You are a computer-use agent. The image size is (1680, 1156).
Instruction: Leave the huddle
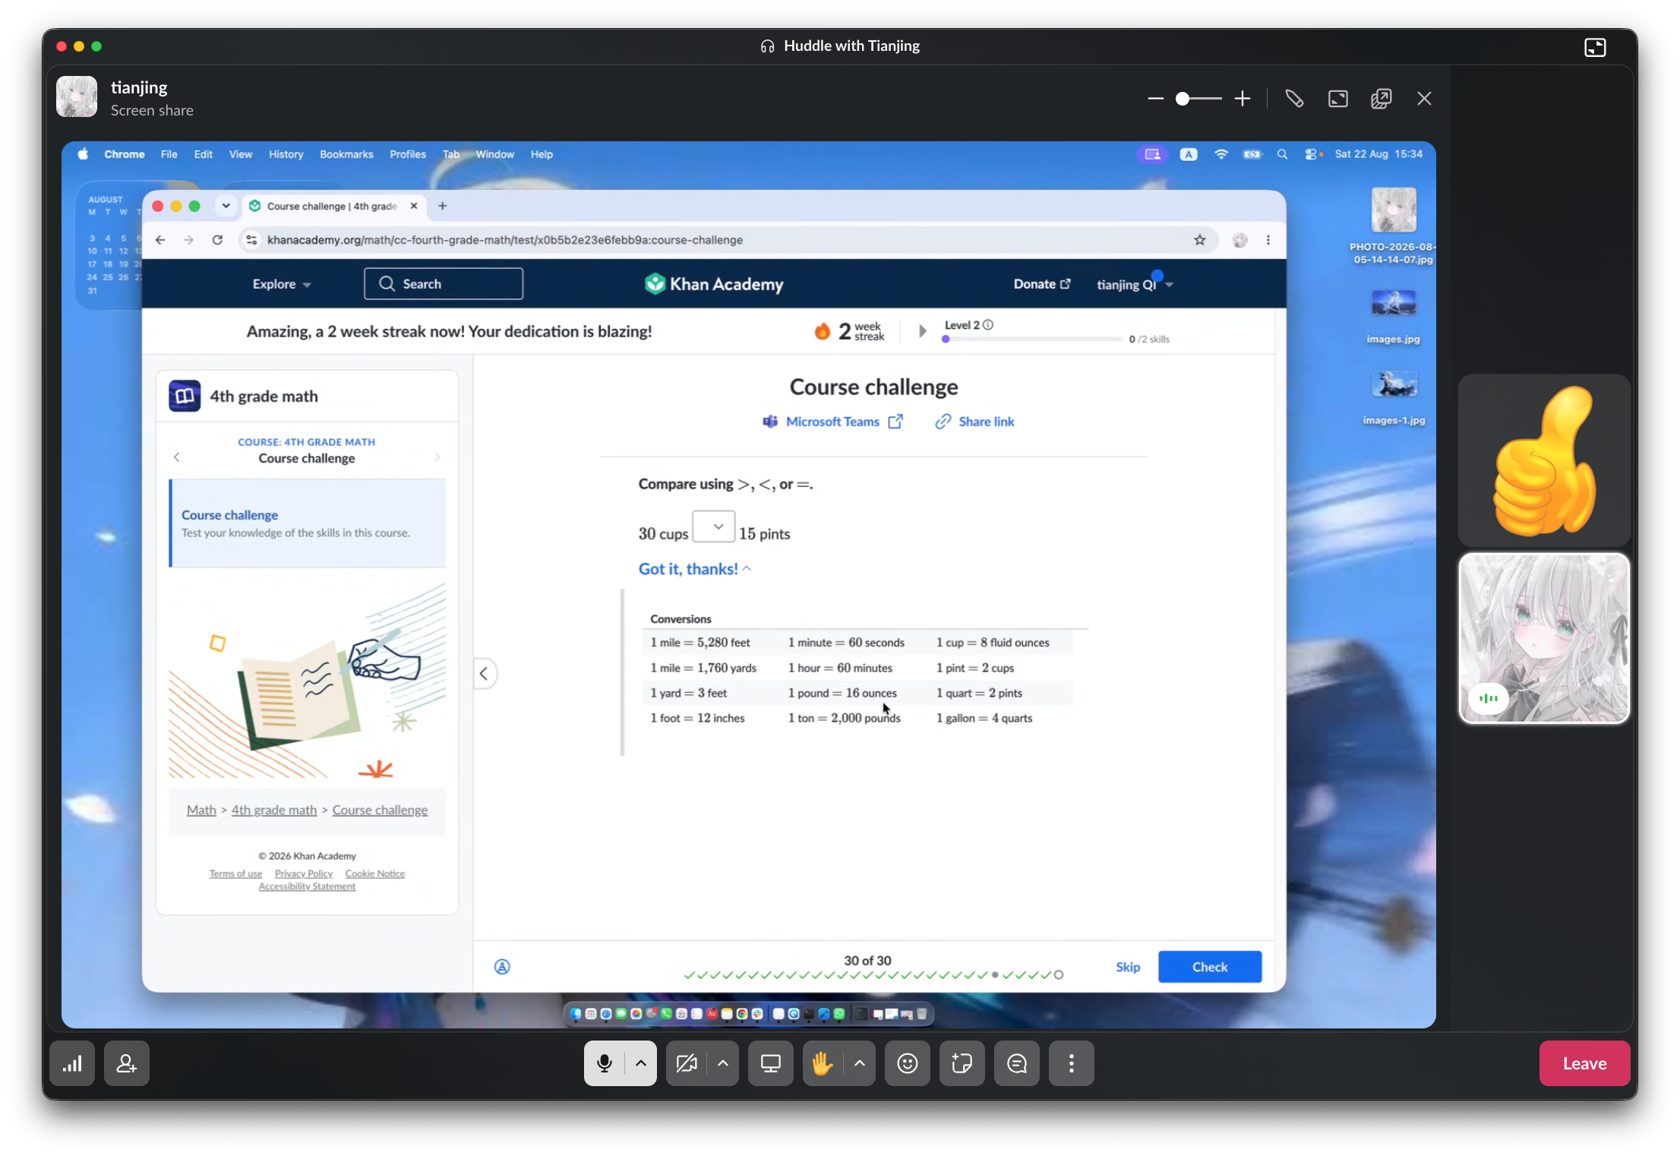1584,1063
